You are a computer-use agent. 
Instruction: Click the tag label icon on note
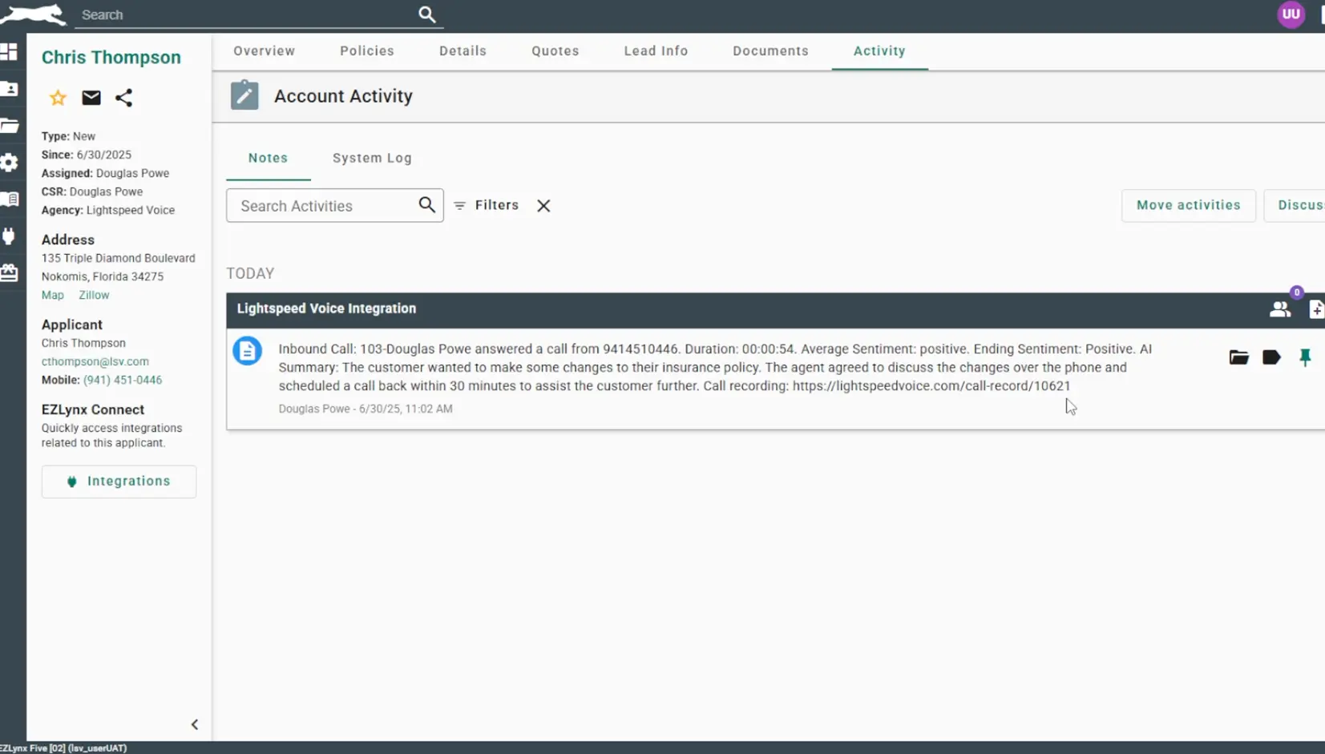tap(1271, 357)
